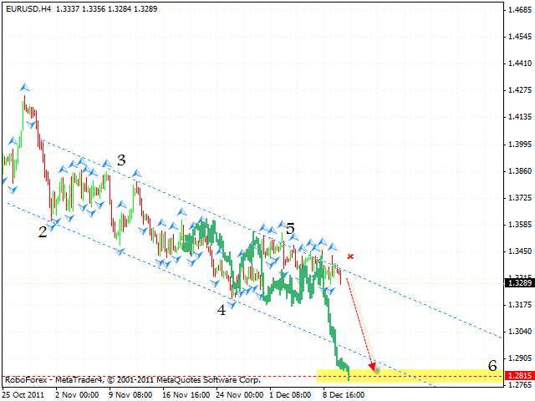Select wave label 6 above the yellow zone
The image size is (535, 401).
(x=492, y=365)
